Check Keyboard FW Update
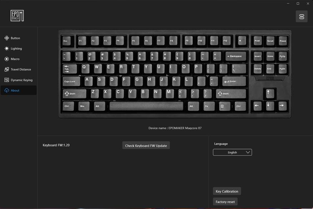The height and width of the screenshot is (209, 313). (x=146, y=146)
